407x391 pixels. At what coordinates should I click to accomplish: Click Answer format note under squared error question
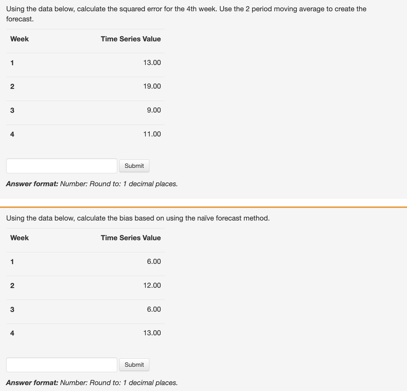pos(92,184)
